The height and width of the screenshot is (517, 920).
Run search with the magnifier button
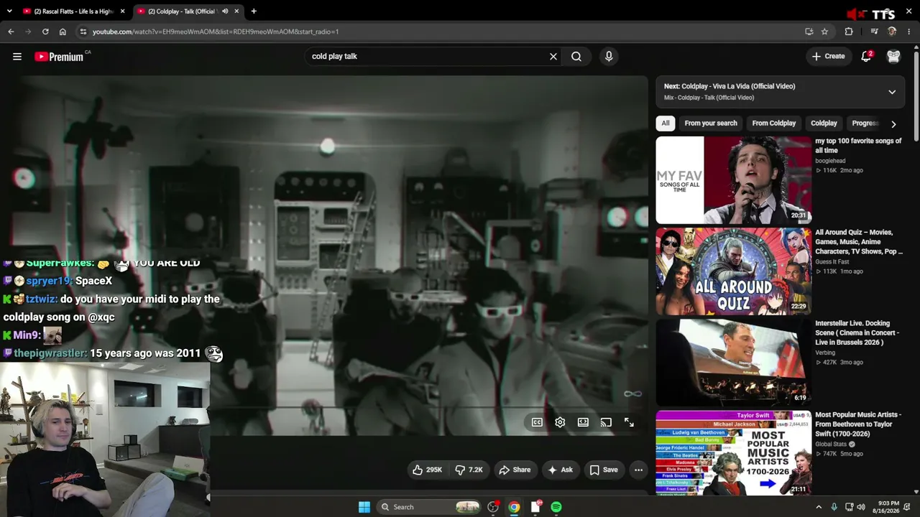[576, 56]
